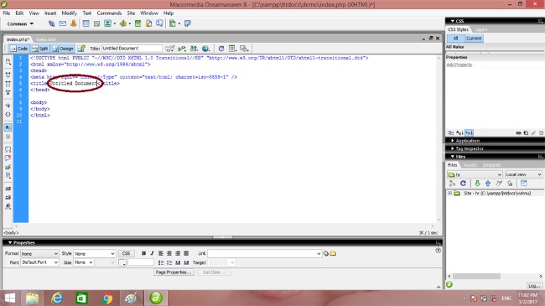Open Visual Aids icon
545x306 pixels.
click(x=244, y=49)
